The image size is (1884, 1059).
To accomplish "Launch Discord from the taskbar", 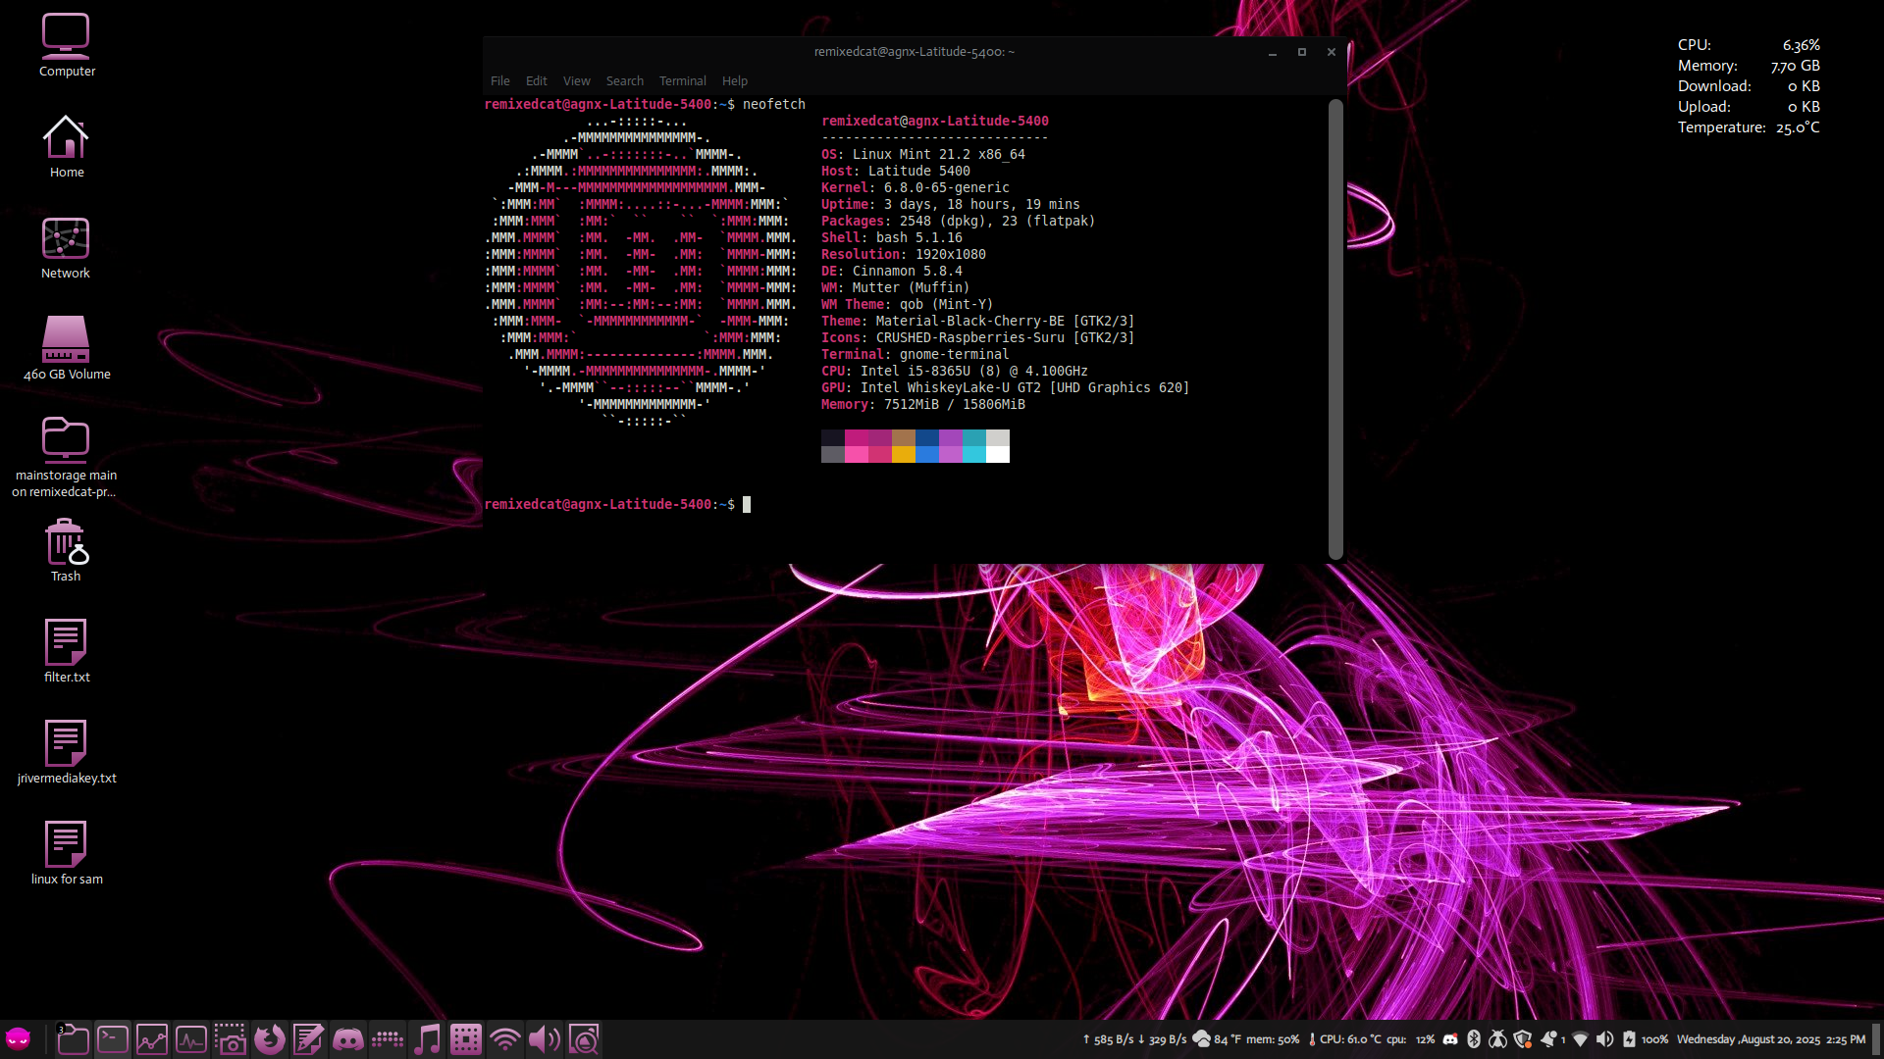I will pyautogui.click(x=347, y=1038).
